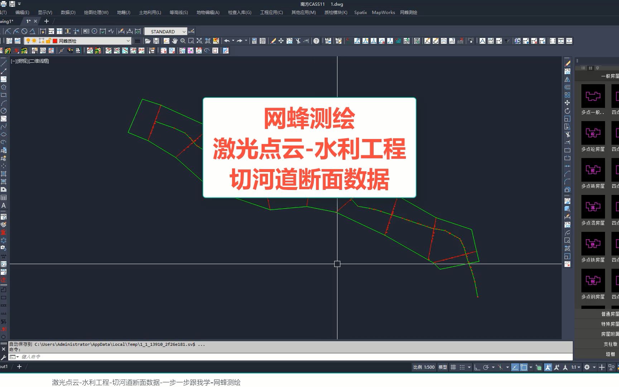The image size is (619, 387).
Task: Click the Rotate tool in right toolbar
Action: 567,111
